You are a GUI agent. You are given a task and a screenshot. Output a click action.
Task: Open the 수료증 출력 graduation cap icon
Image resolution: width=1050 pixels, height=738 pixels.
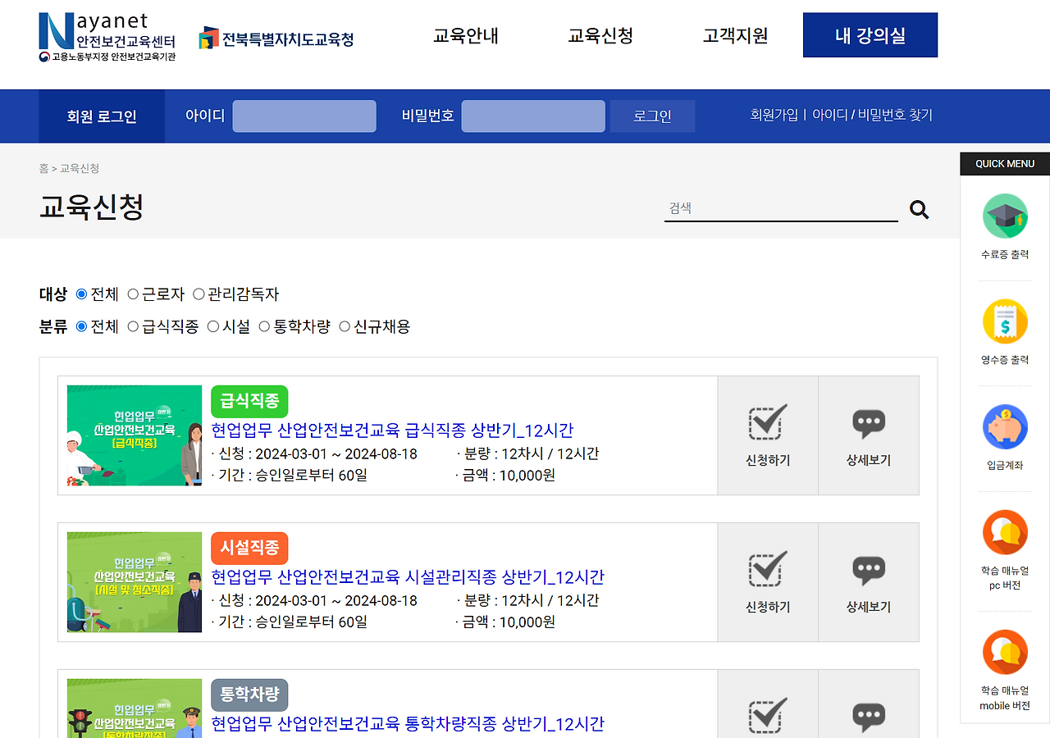(1004, 216)
